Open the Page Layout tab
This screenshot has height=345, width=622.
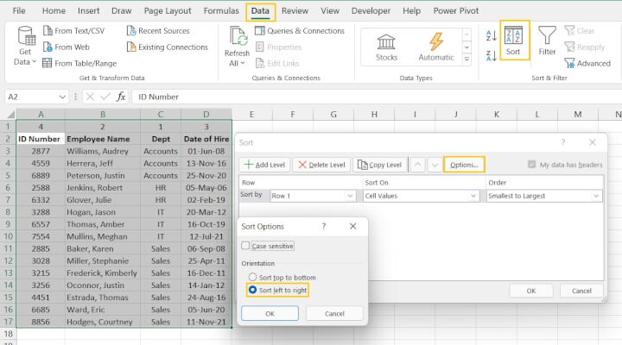tap(168, 11)
